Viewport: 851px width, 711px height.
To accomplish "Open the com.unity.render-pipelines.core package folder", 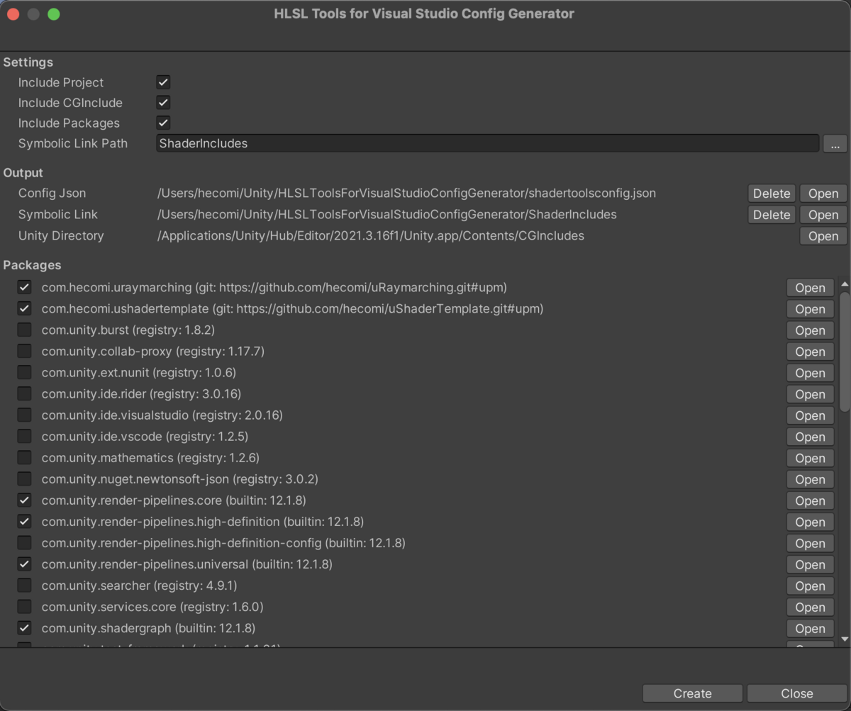I will pyautogui.click(x=810, y=500).
